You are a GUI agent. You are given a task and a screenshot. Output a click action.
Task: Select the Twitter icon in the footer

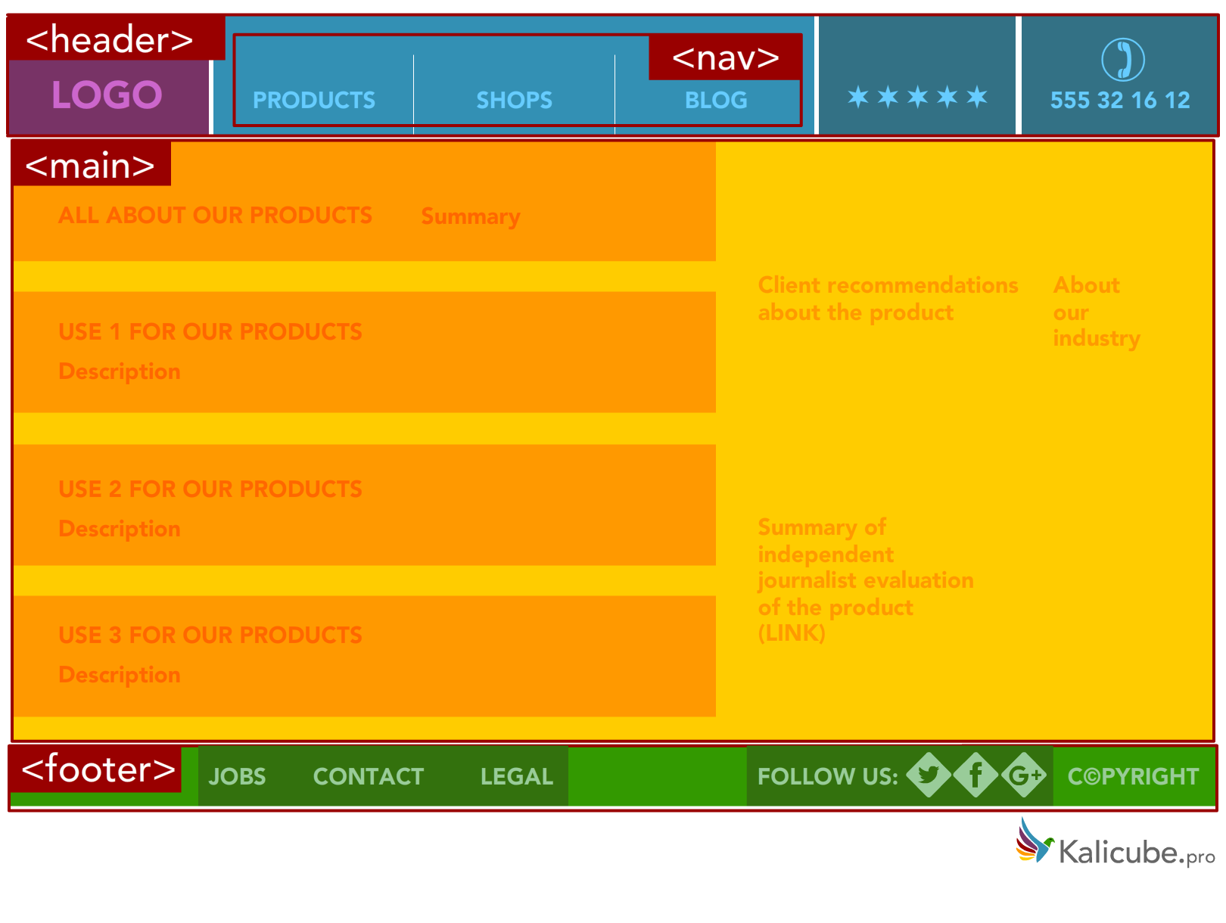coord(929,776)
